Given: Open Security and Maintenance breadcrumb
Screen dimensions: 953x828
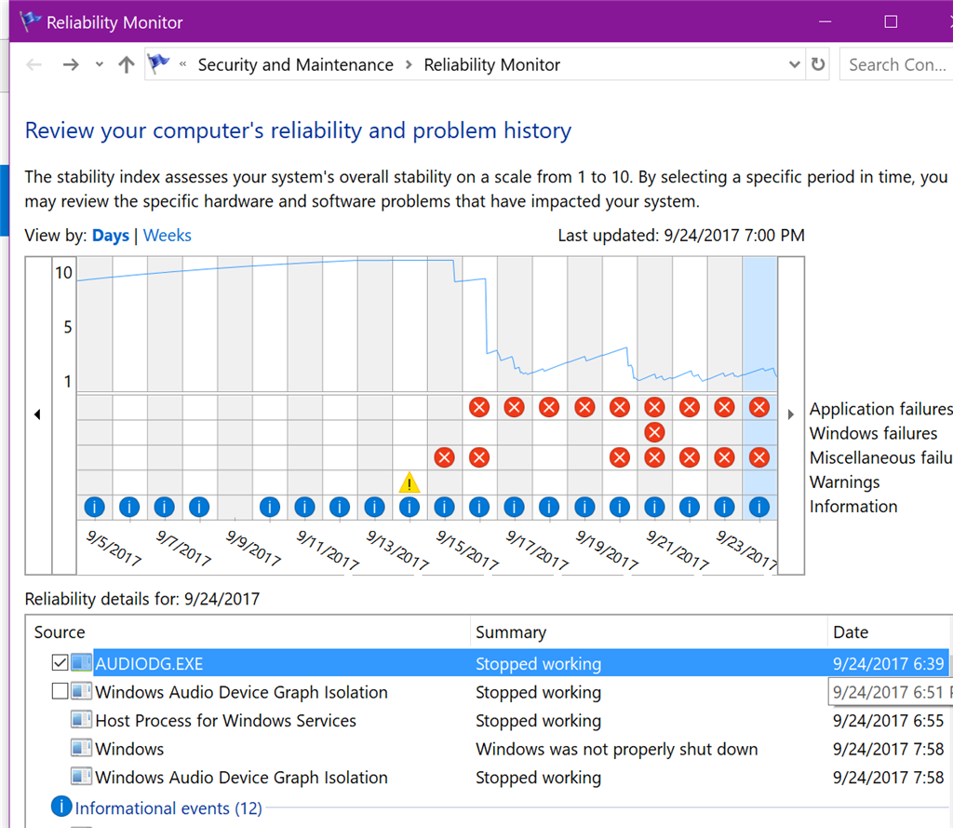Looking at the screenshot, I should point(295,64).
